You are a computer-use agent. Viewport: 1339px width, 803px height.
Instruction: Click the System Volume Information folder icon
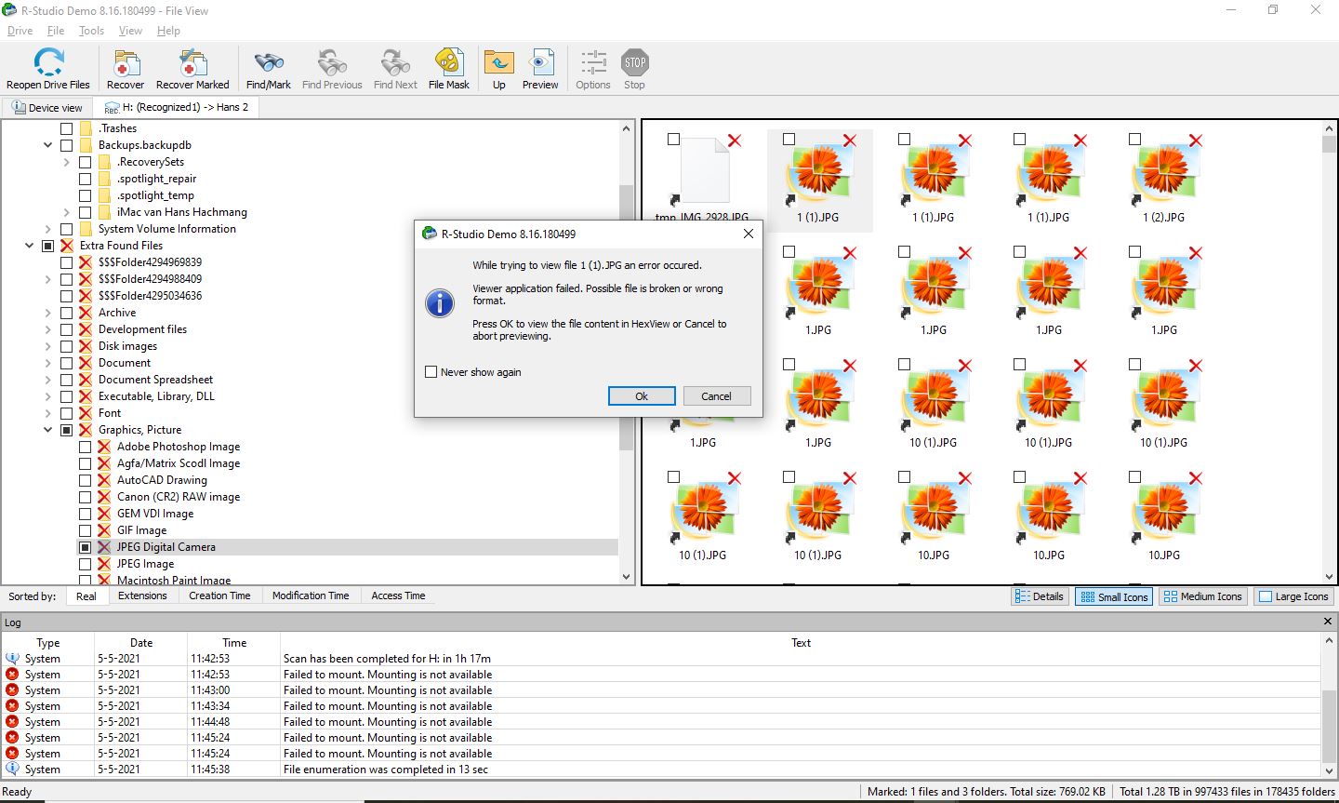point(86,229)
